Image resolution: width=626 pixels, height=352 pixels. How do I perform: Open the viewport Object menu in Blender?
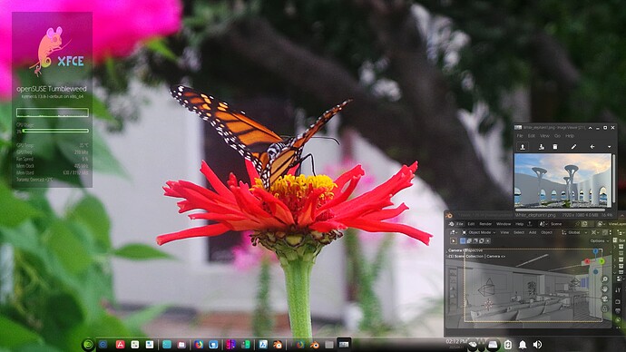tap(546, 232)
